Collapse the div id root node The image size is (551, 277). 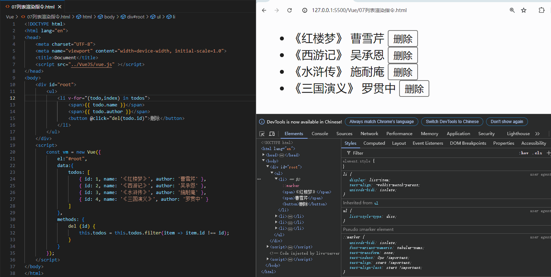click(268, 167)
